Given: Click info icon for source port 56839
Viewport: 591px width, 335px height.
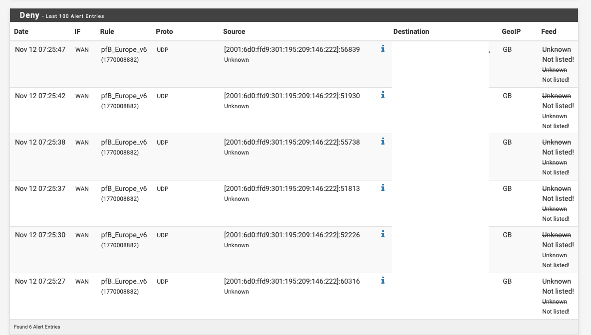Looking at the screenshot, I should pyautogui.click(x=383, y=49).
